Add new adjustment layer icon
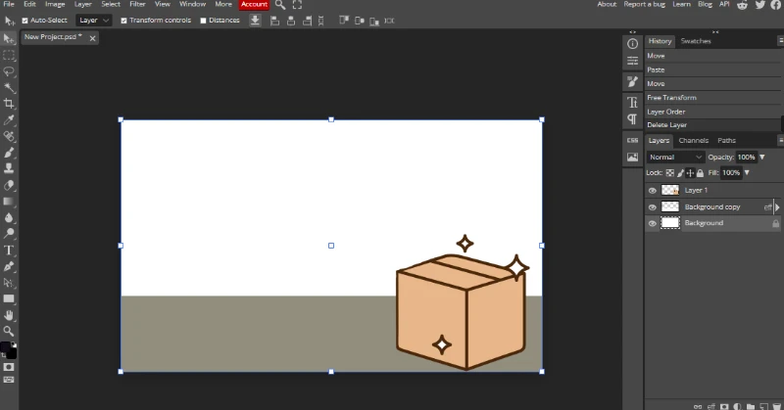The height and width of the screenshot is (410, 784). point(737,406)
